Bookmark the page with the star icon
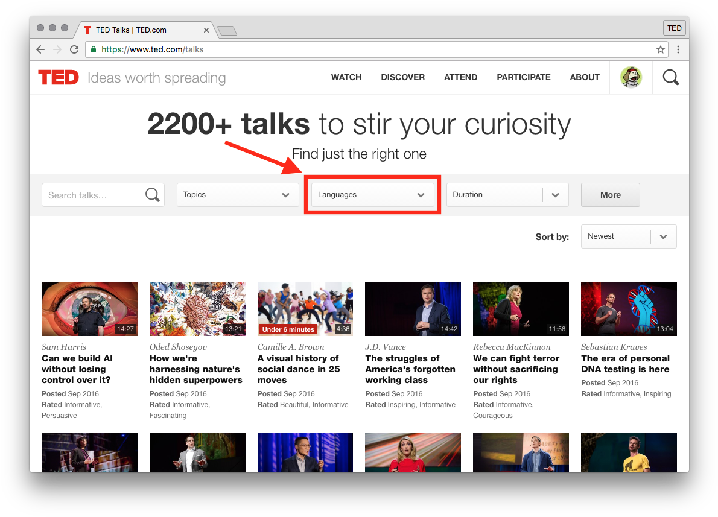The image size is (718, 517). click(660, 49)
